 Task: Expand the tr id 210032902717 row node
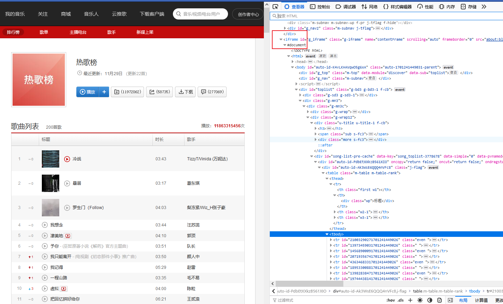click(331, 240)
